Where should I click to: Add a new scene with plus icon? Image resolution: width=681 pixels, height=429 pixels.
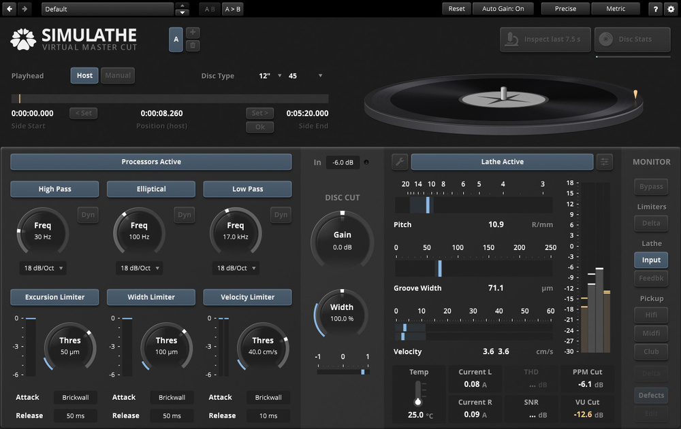(193, 33)
